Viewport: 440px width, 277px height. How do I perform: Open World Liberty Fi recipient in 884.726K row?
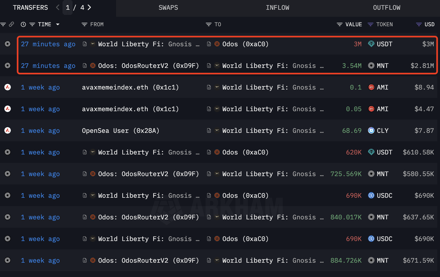[273, 260]
